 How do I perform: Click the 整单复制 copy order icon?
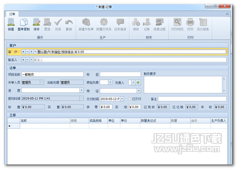pos(23,22)
